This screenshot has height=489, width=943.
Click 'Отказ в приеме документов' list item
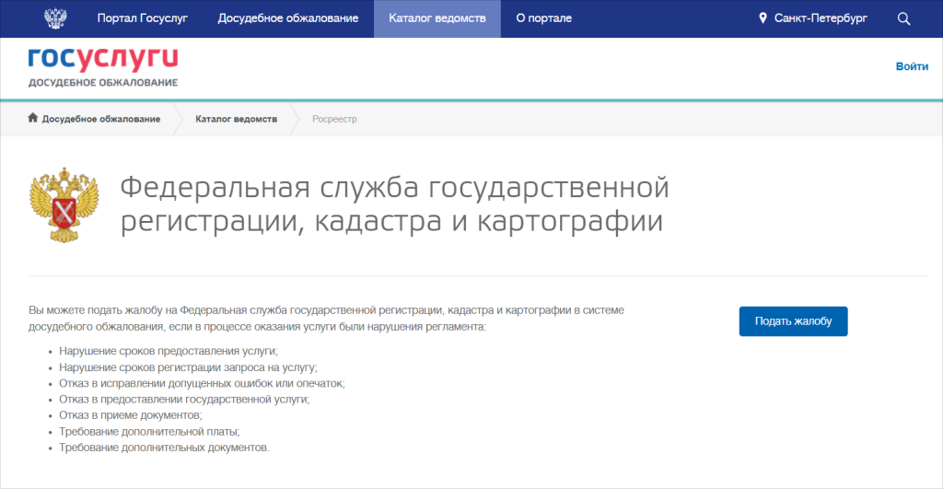point(131,415)
